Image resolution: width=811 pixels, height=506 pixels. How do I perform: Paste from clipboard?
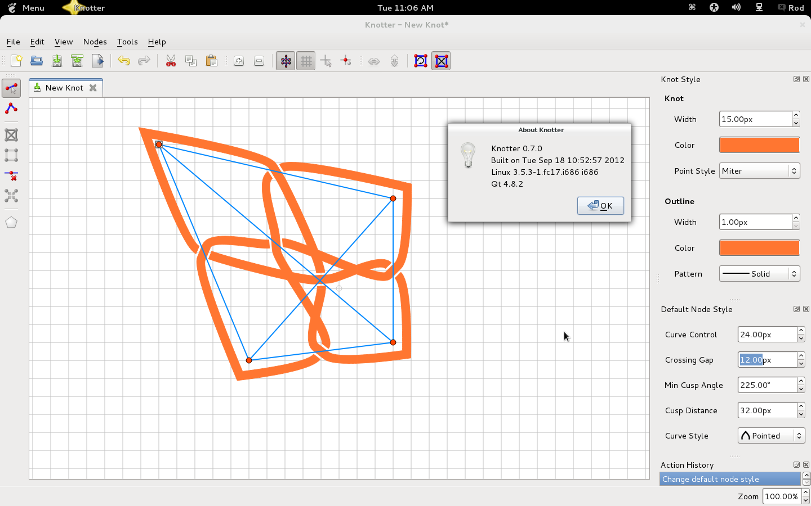point(211,61)
